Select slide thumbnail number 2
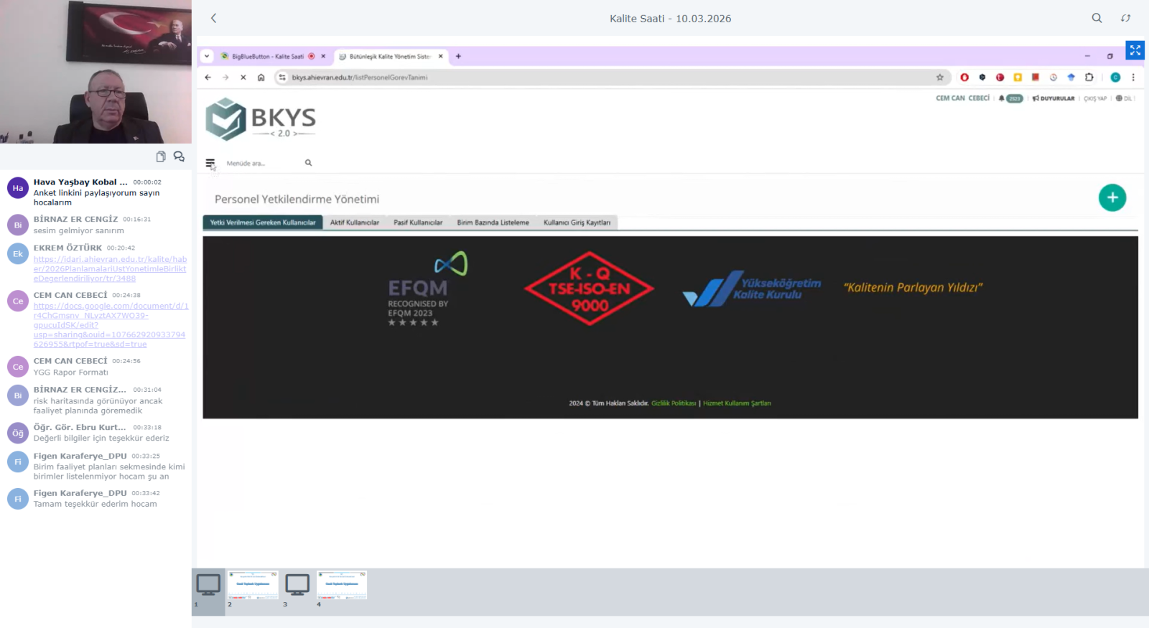 click(253, 586)
